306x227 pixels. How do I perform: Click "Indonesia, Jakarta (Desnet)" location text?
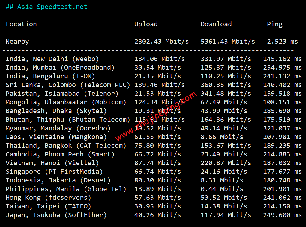58,180
